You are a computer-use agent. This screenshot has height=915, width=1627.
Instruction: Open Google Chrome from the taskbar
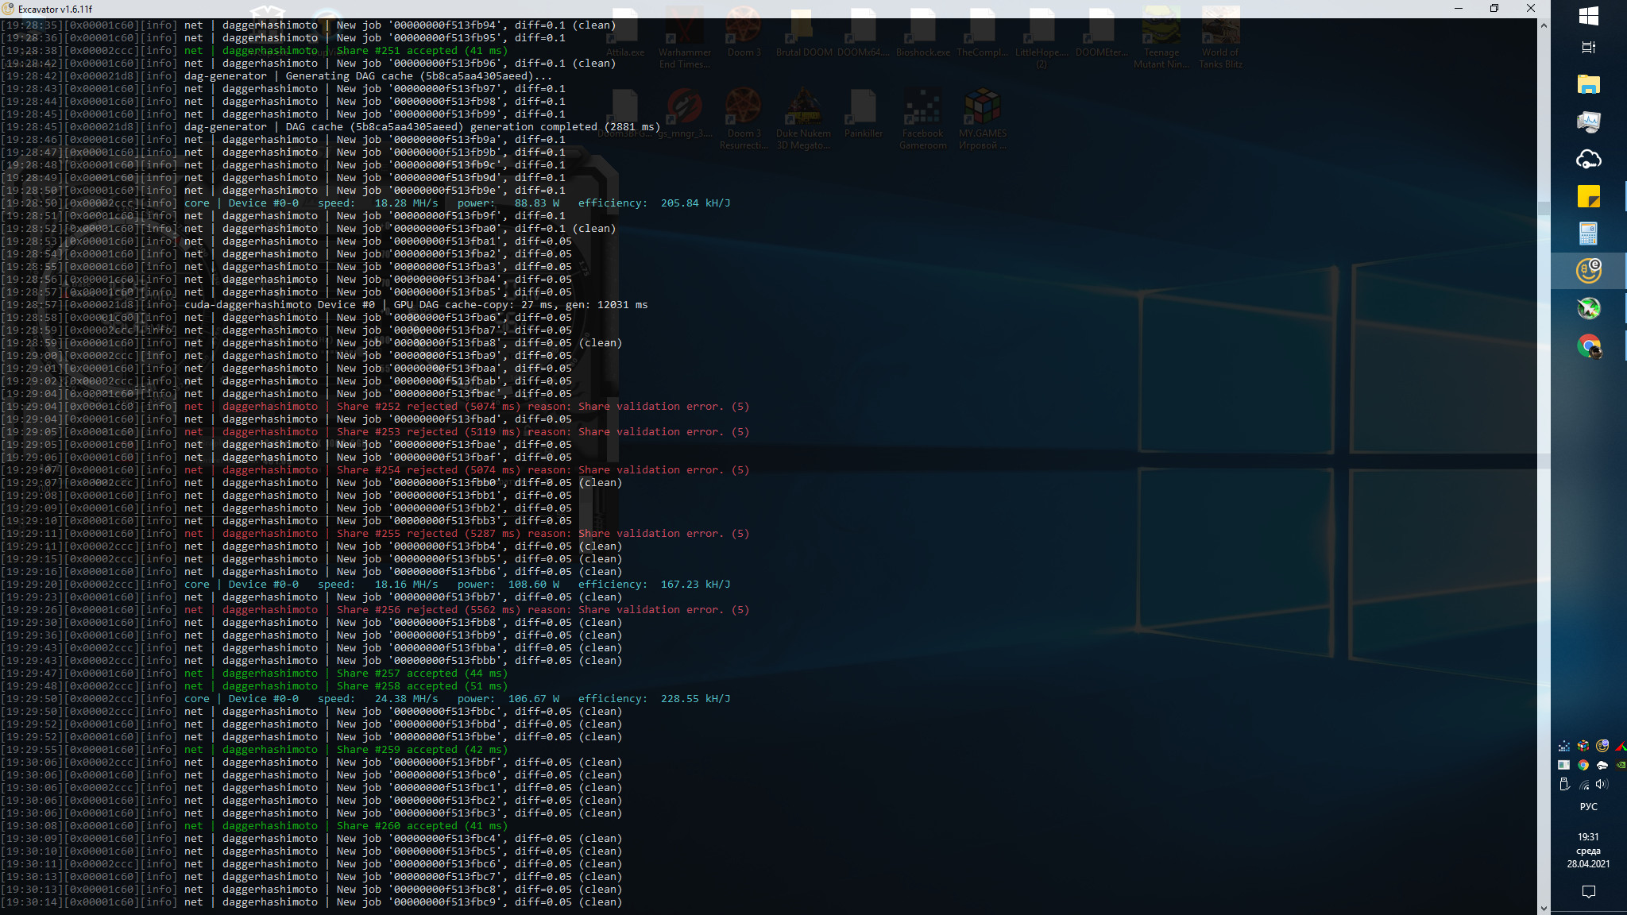pyautogui.click(x=1588, y=346)
